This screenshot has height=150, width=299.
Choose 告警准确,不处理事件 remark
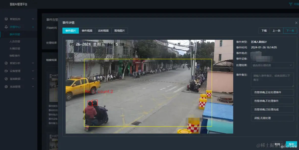tap(272, 101)
